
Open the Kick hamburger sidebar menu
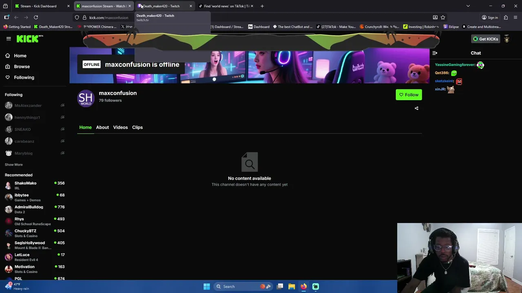(9, 39)
